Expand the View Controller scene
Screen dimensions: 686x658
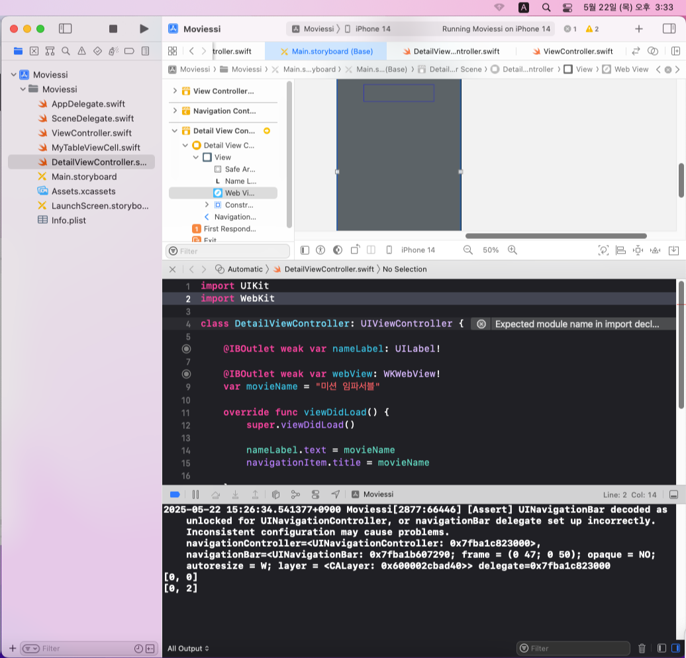[175, 91]
